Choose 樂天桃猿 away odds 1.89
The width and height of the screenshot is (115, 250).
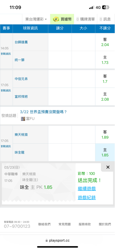(105, 134)
